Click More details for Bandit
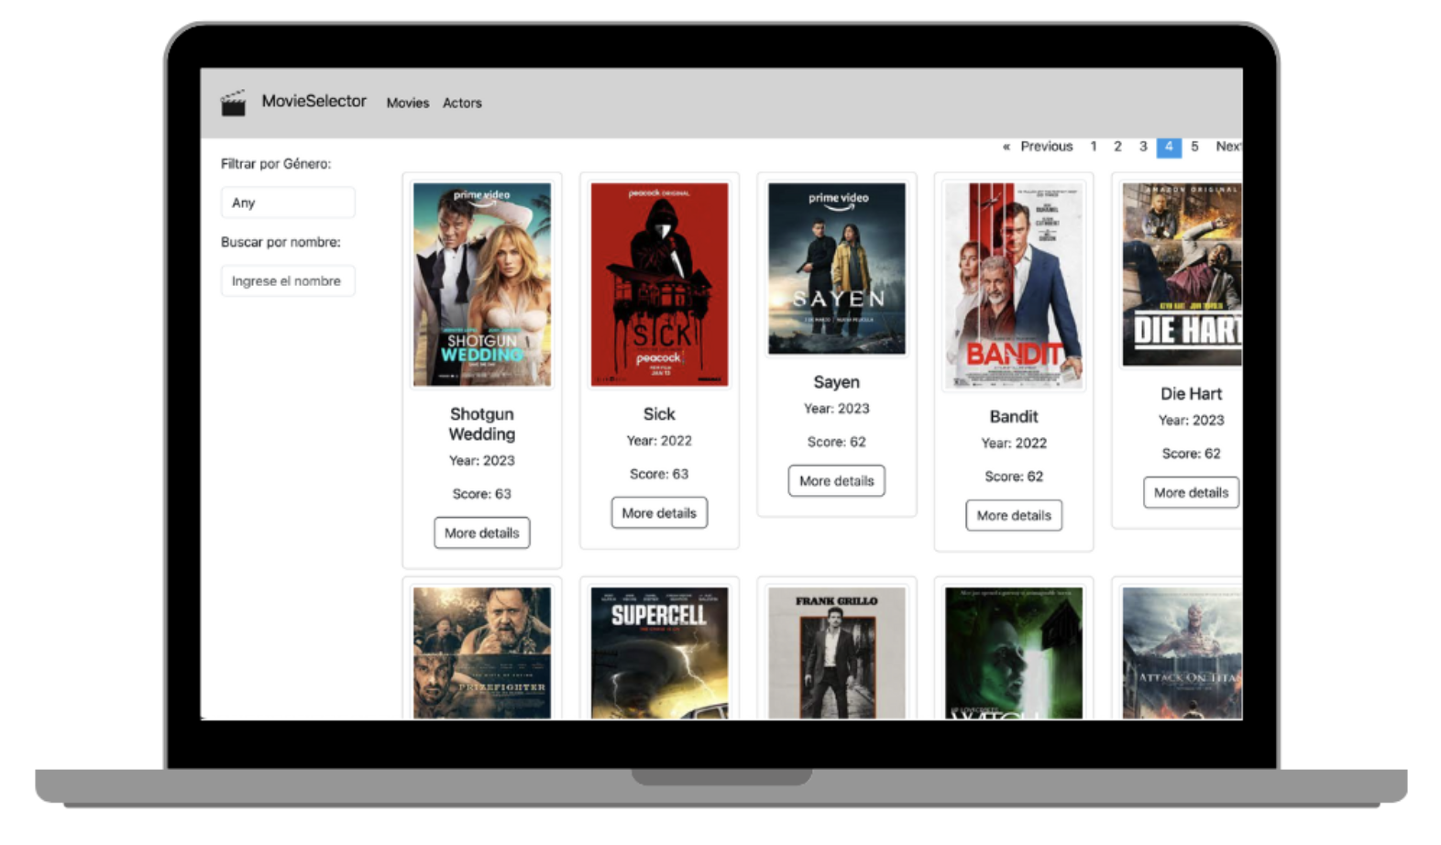 1014,515
